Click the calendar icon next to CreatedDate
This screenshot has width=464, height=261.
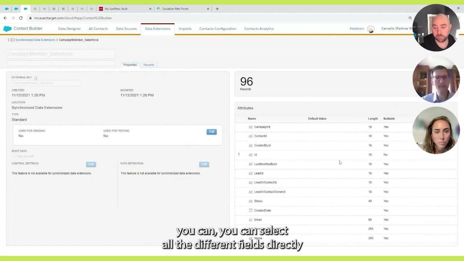pos(250,211)
